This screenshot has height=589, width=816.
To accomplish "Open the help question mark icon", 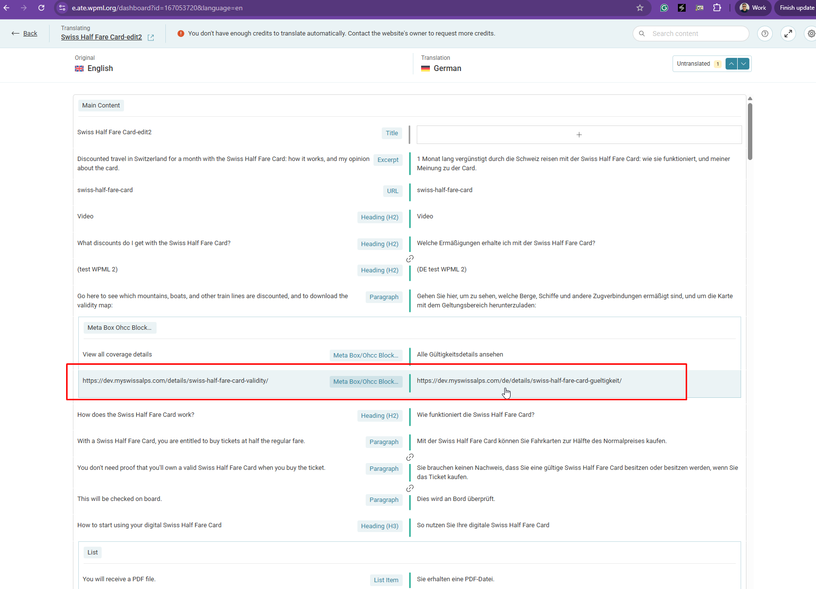I will 765,34.
